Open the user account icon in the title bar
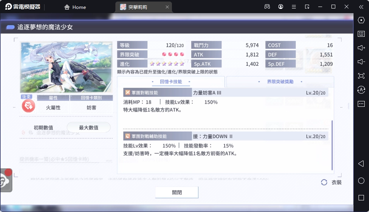The width and height of the screenshot is (369, 212). coord(280,7)
